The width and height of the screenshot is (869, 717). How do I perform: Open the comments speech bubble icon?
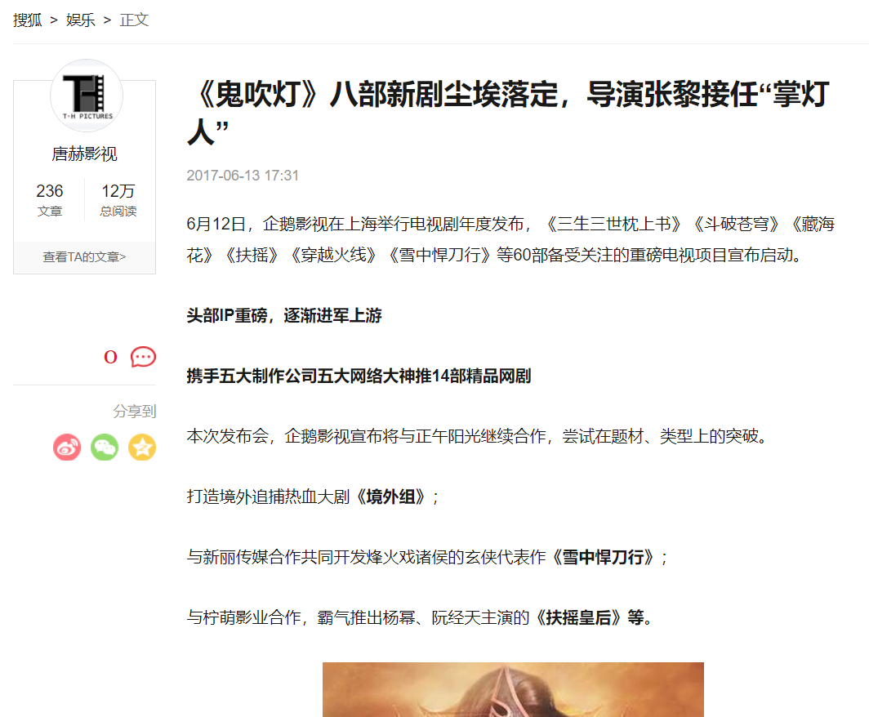tap(143, 357)
